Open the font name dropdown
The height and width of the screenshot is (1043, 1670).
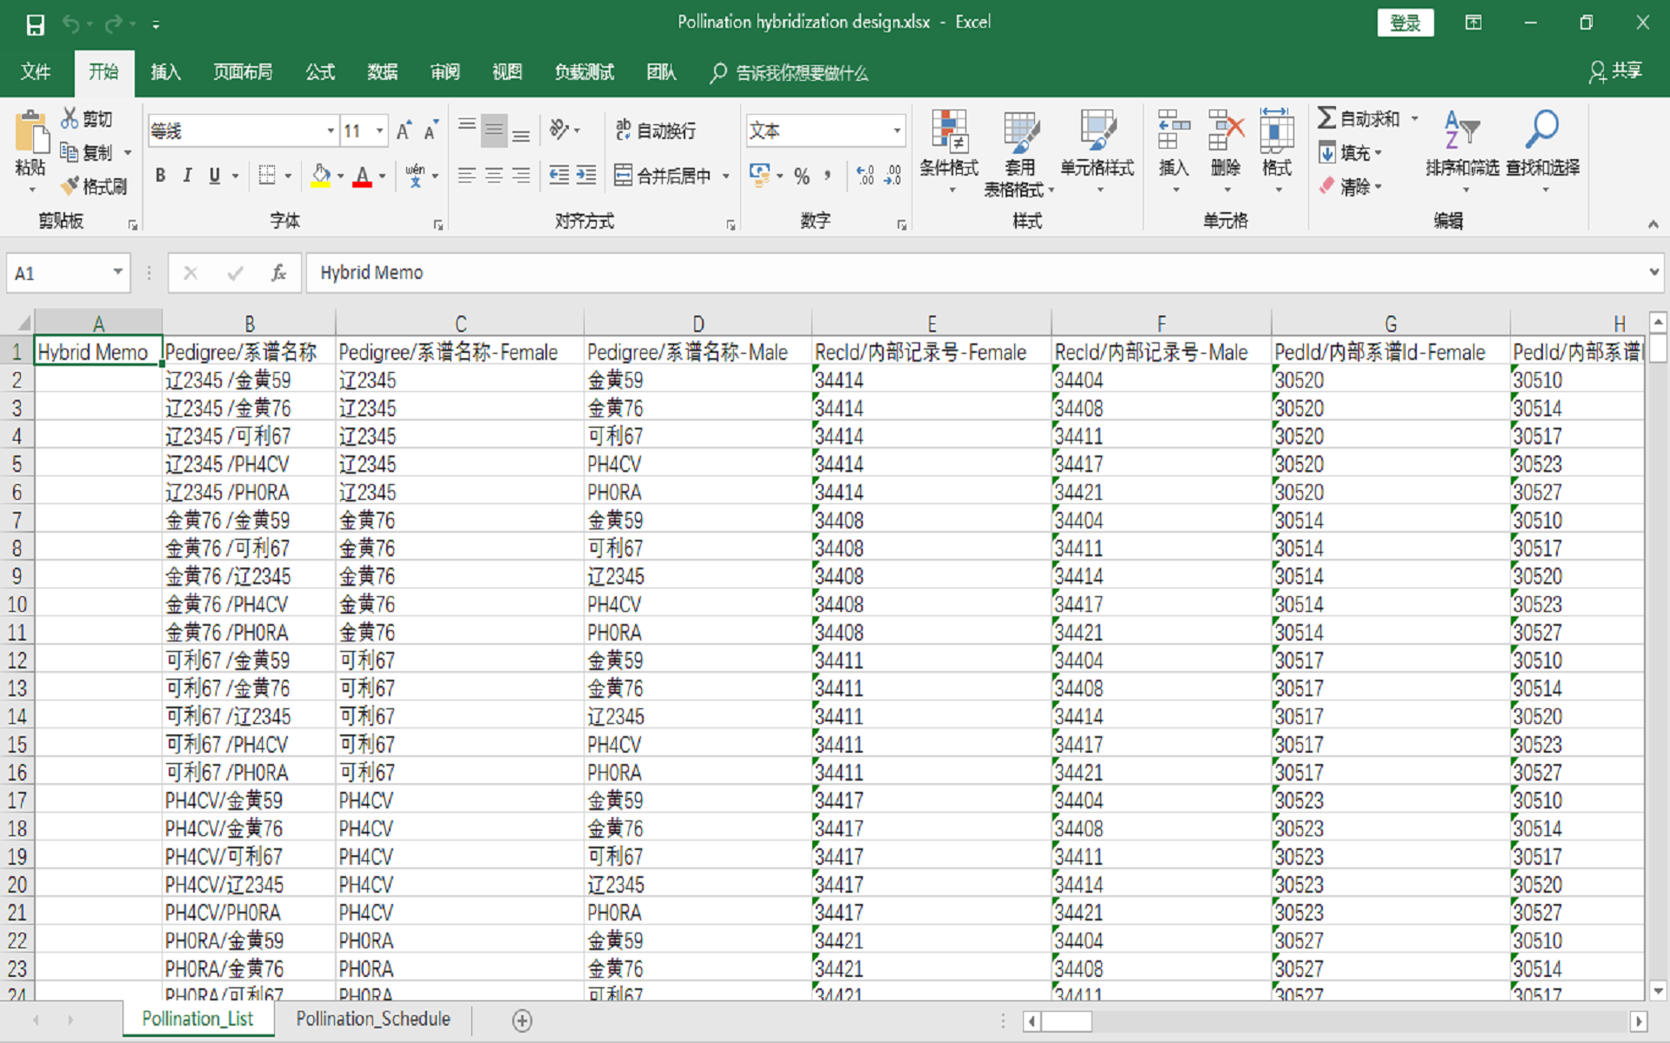click(331, 131)
